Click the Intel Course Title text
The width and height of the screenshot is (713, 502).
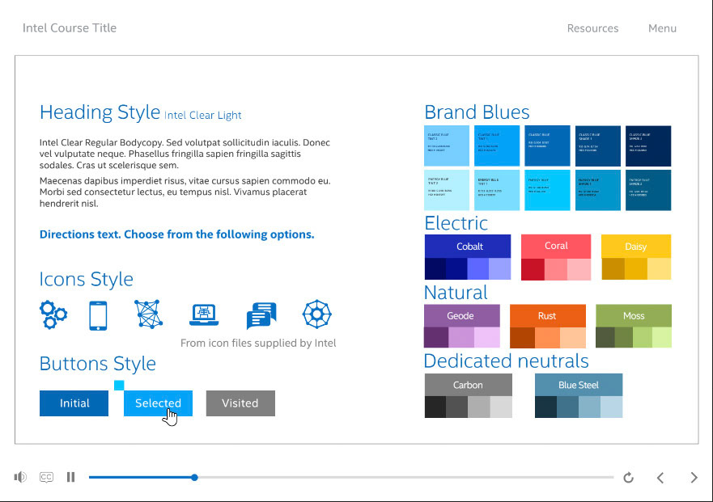pyautogui.click(x=70, y=27)
